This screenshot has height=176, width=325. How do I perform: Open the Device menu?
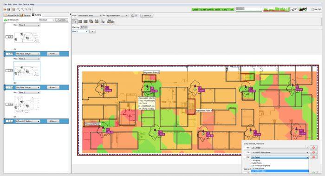click(26, 4)
